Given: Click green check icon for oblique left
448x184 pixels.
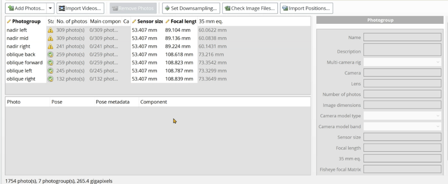Looking at the screenshot, I should click(50, 71).
